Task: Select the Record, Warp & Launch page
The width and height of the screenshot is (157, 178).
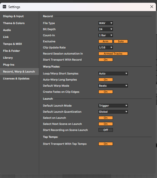Action: (x=19, y=72)
